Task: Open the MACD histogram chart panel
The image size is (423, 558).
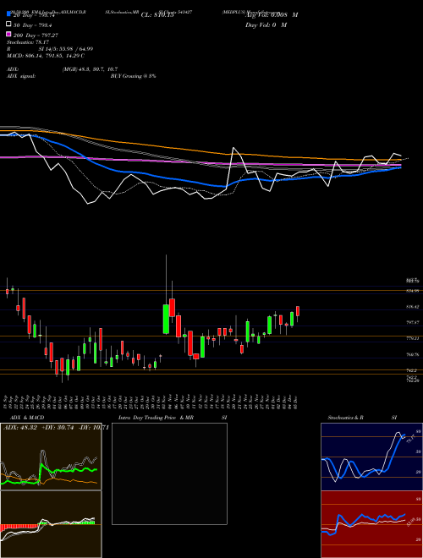Action: [x=51, y=524]
